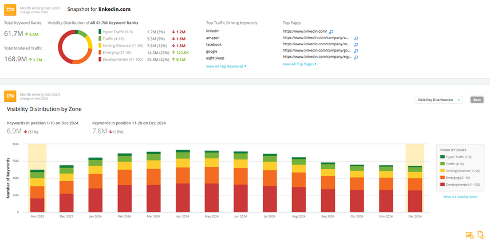The height and width of the screenshot is (242, 490).
Task: Click the Nov 2023 bar in chart
Action: pyautogui.click(x=37, y=191)
